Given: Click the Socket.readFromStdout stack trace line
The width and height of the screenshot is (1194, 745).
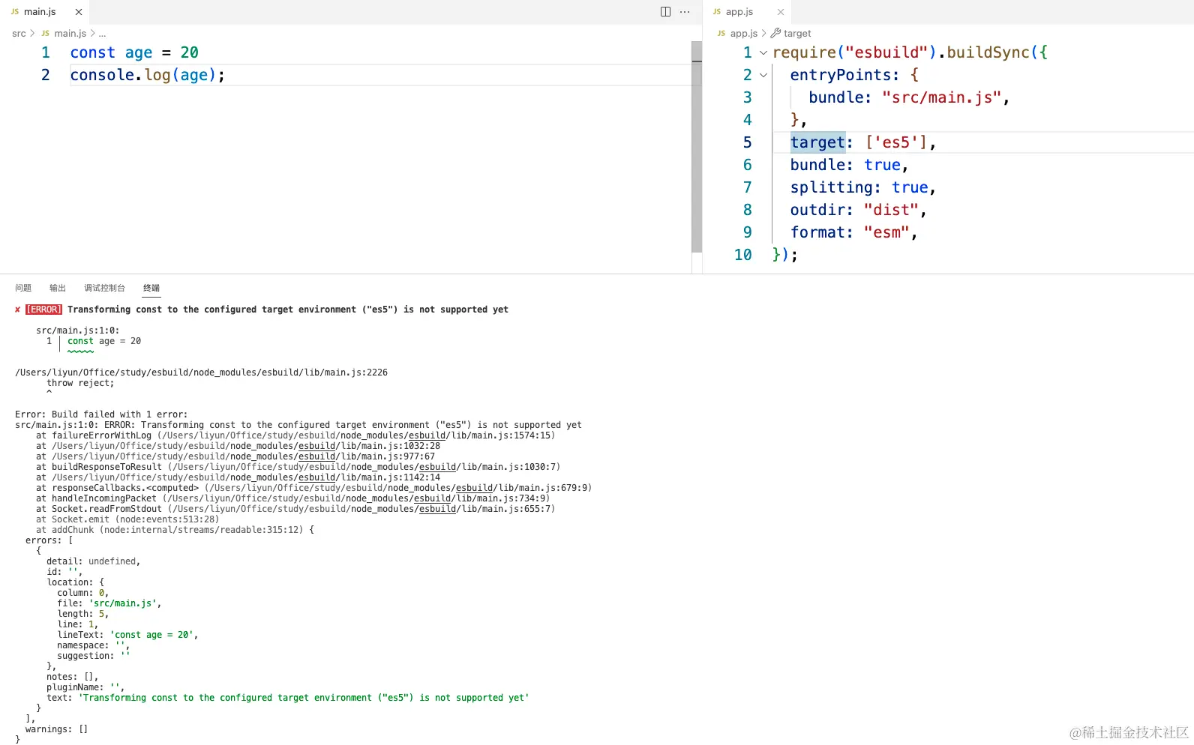Looking at the screenshot, I should [x=295, y=509].
